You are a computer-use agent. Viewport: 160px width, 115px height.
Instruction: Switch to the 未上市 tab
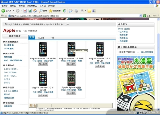[x=41, y=38]
